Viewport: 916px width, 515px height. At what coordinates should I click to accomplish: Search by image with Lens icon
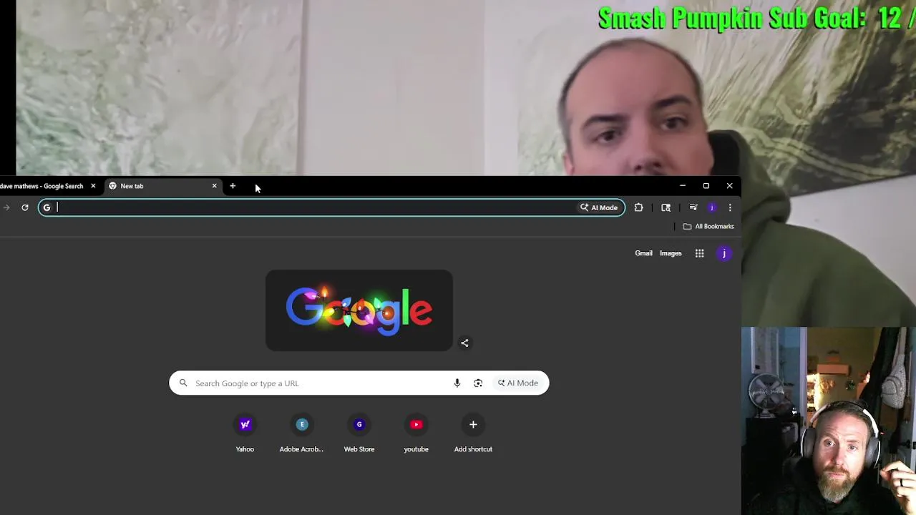pos(478,383)
